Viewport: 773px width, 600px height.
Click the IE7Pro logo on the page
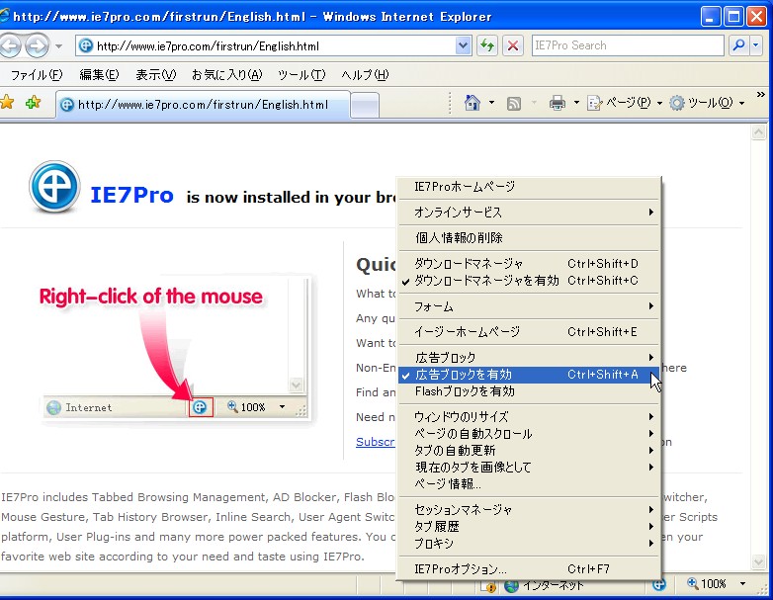(54, 187)
